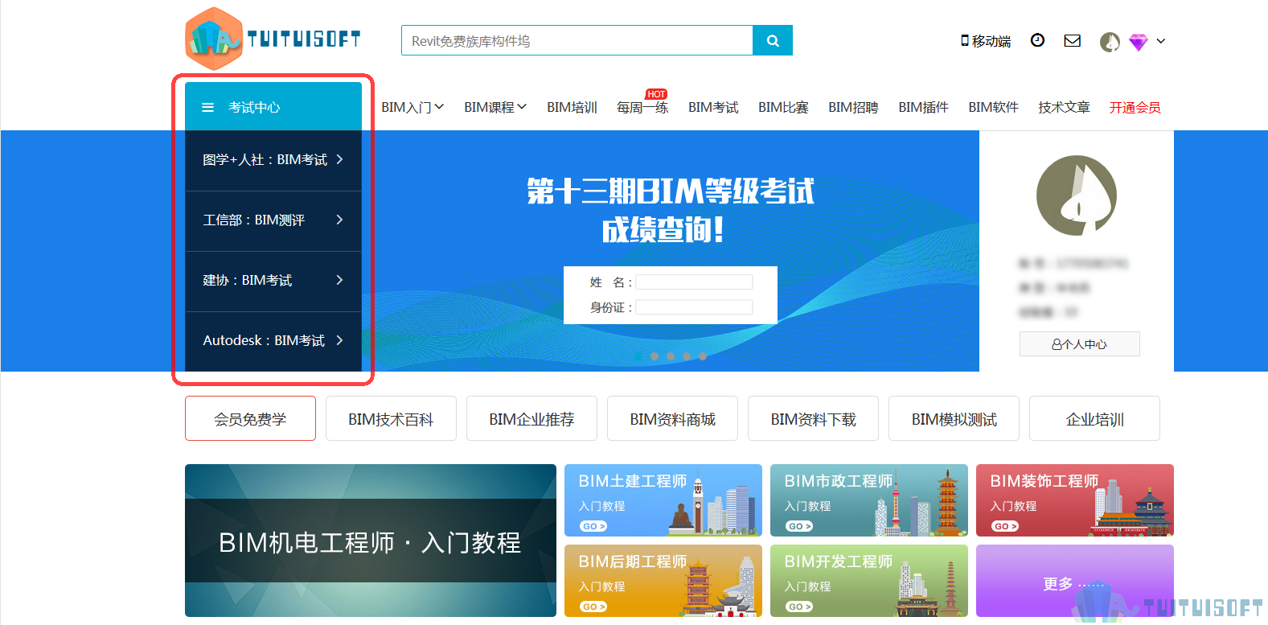Click GO on BIM土建工程师 card
Screen dimensions: 1268x625
coord(593,526)
